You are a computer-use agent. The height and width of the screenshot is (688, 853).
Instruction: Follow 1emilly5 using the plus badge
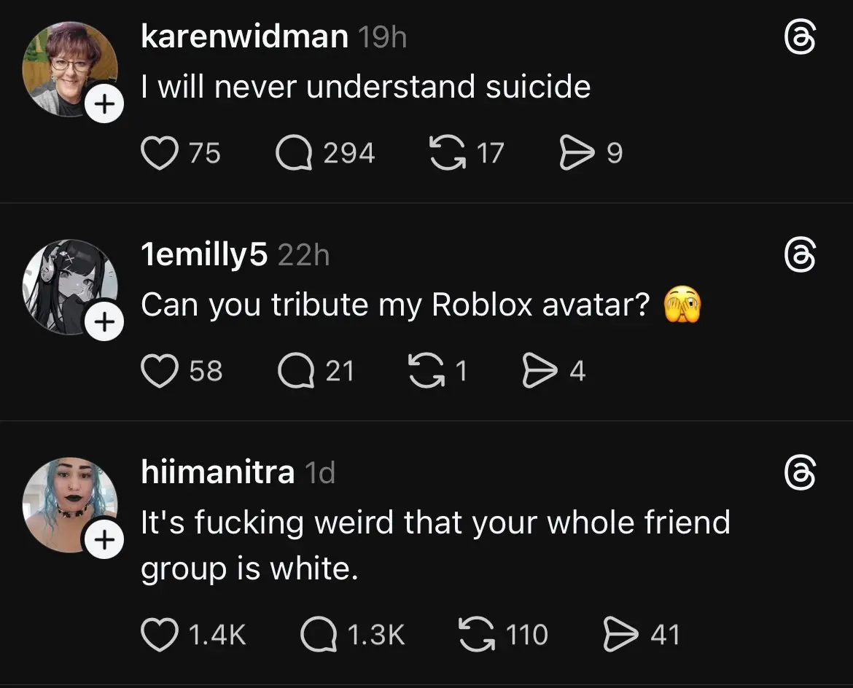(104, 321)
